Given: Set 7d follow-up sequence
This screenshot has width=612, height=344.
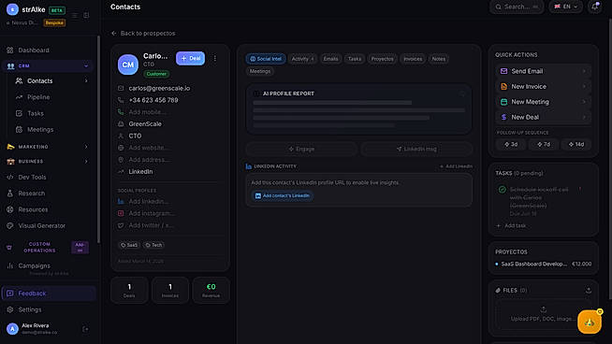Looking at the screenshot, I should 544,144.
